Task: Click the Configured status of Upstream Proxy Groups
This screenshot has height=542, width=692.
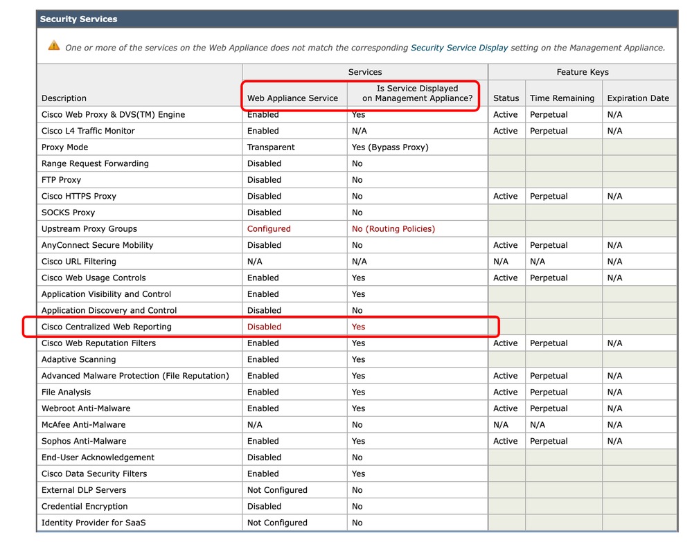Action: (x=268, y=228)
